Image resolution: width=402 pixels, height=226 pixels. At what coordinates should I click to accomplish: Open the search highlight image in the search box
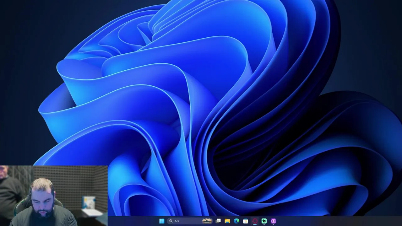(x=207, y=221)
